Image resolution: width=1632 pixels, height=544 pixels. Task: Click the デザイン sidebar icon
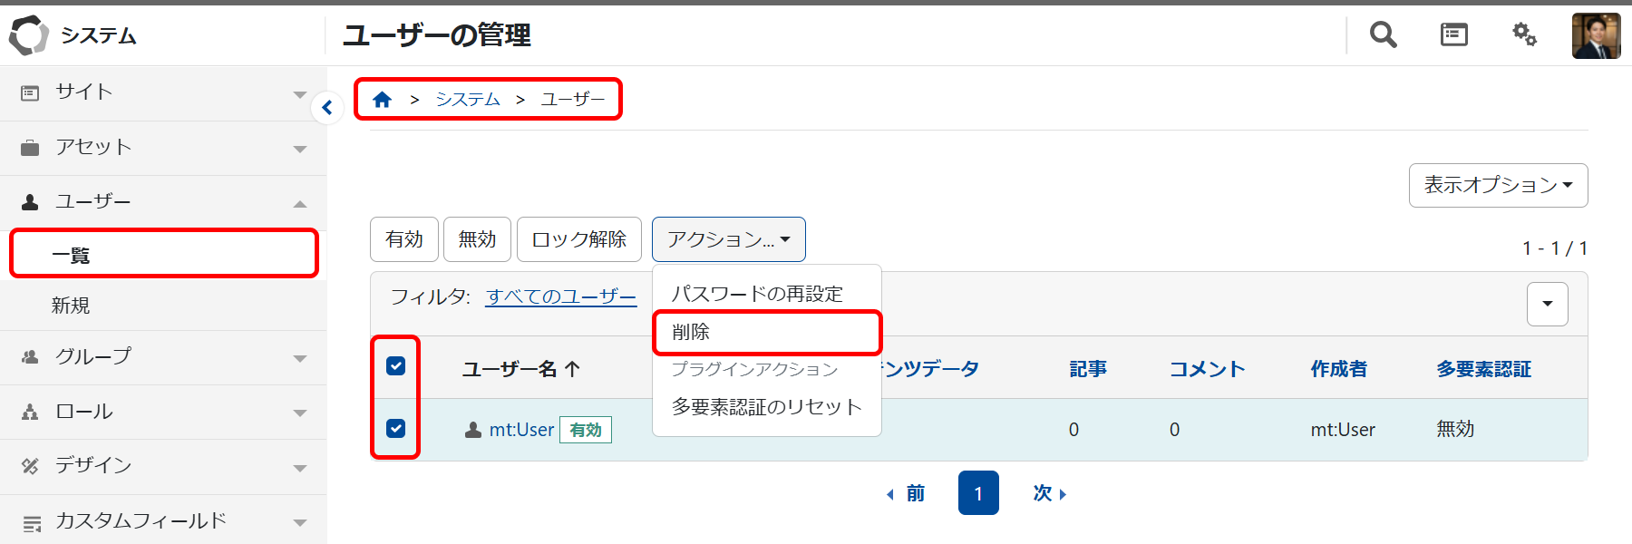pos(30,466)
